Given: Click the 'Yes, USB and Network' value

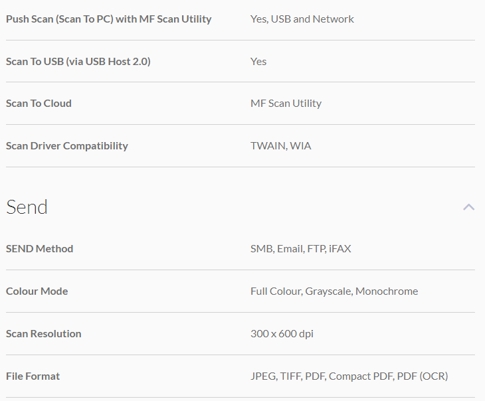Looking at the screenshot, I should [302, 19].
